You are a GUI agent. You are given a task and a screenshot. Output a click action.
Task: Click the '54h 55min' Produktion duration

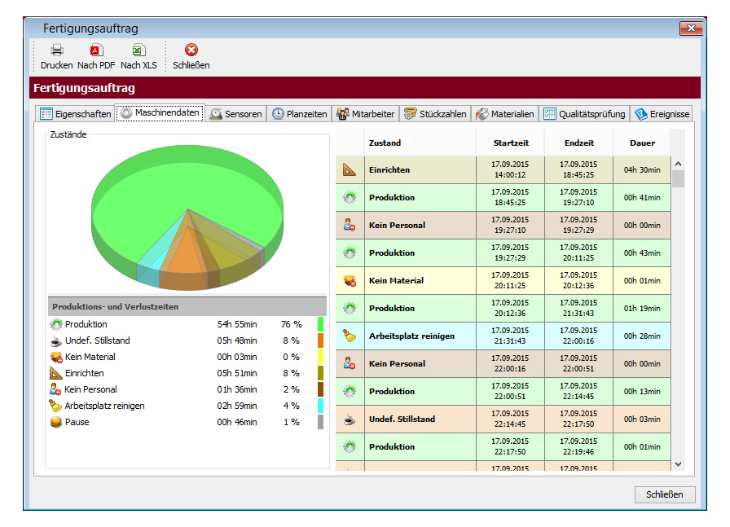[x=237, y=324]
